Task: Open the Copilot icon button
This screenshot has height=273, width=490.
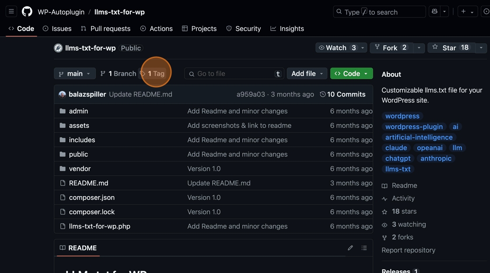Action: [434, 12]
